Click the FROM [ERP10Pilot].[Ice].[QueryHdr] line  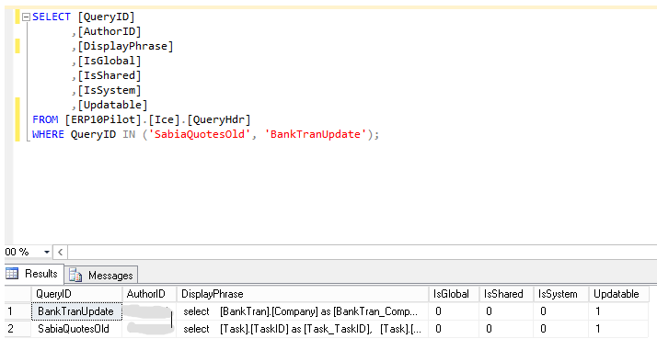click(142, 120)
